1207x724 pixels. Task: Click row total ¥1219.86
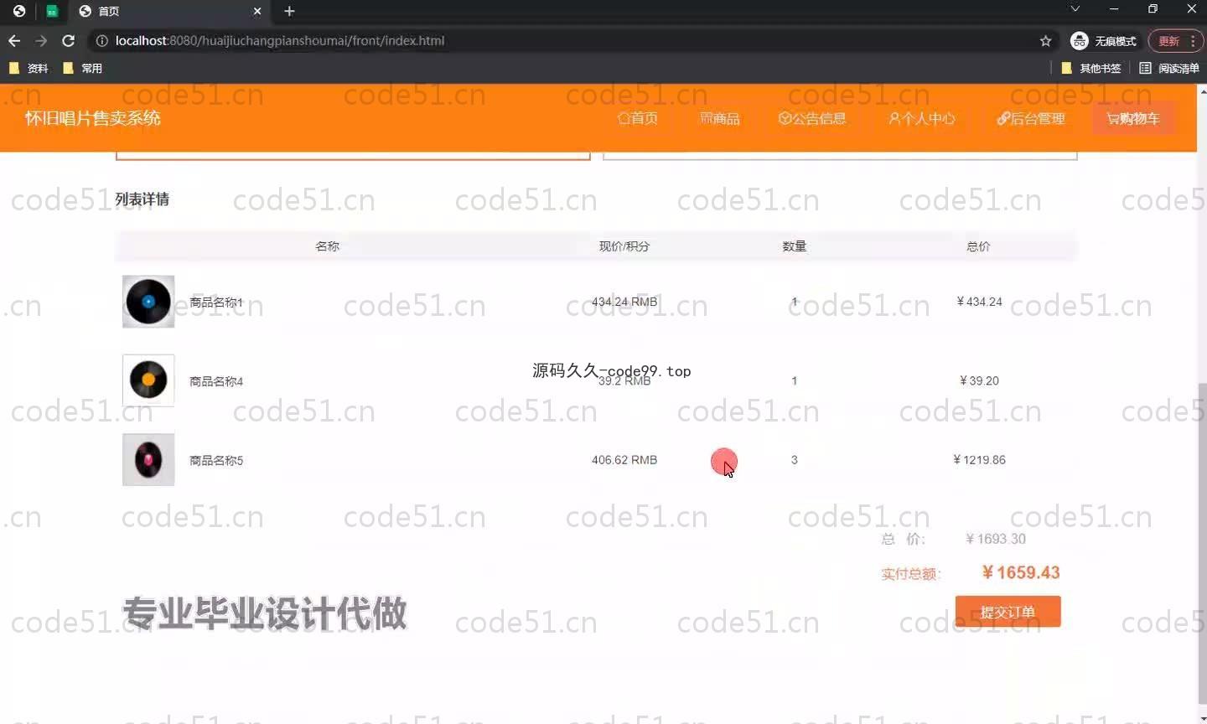[x=979, y=460]
